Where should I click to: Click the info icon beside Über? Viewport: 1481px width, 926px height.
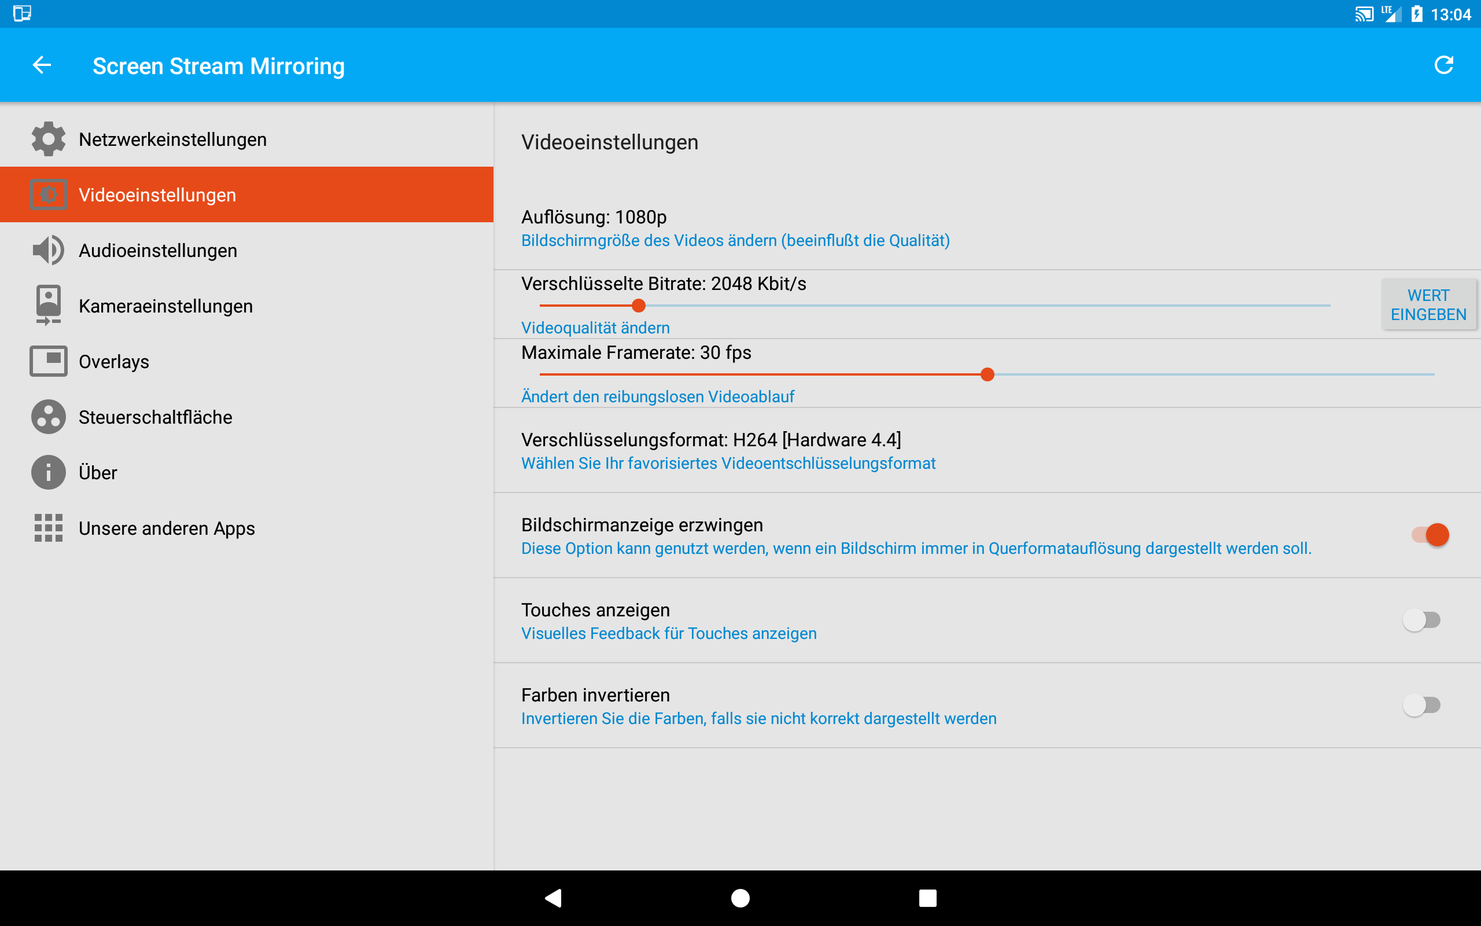[49, 472]
